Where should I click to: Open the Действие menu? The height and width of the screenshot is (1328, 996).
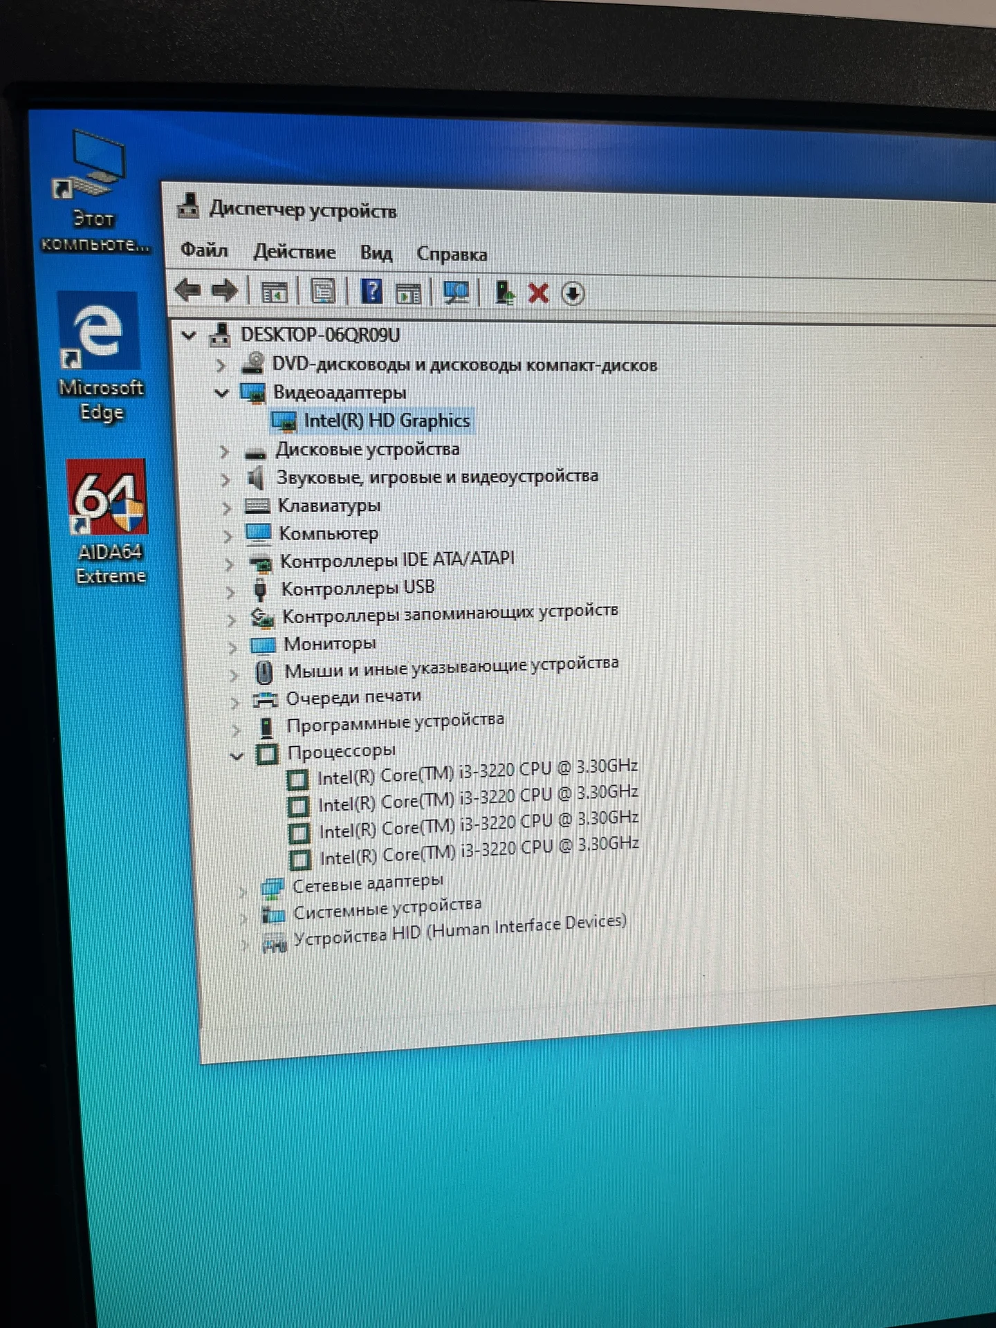point(294,251)
